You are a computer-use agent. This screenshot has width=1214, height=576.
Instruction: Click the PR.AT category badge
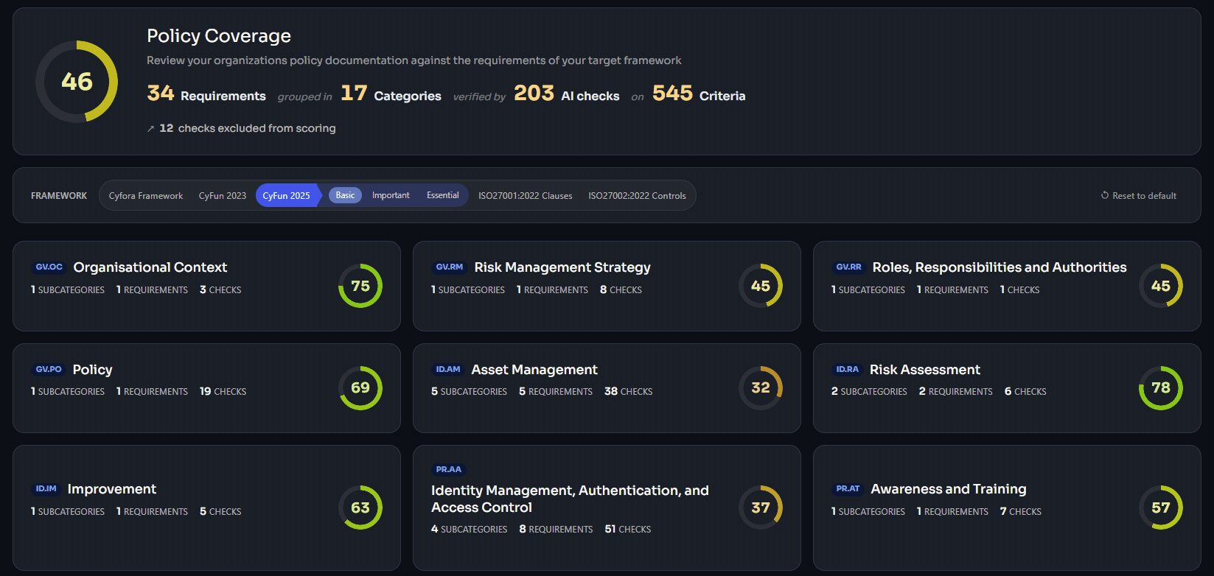[848, 489]
